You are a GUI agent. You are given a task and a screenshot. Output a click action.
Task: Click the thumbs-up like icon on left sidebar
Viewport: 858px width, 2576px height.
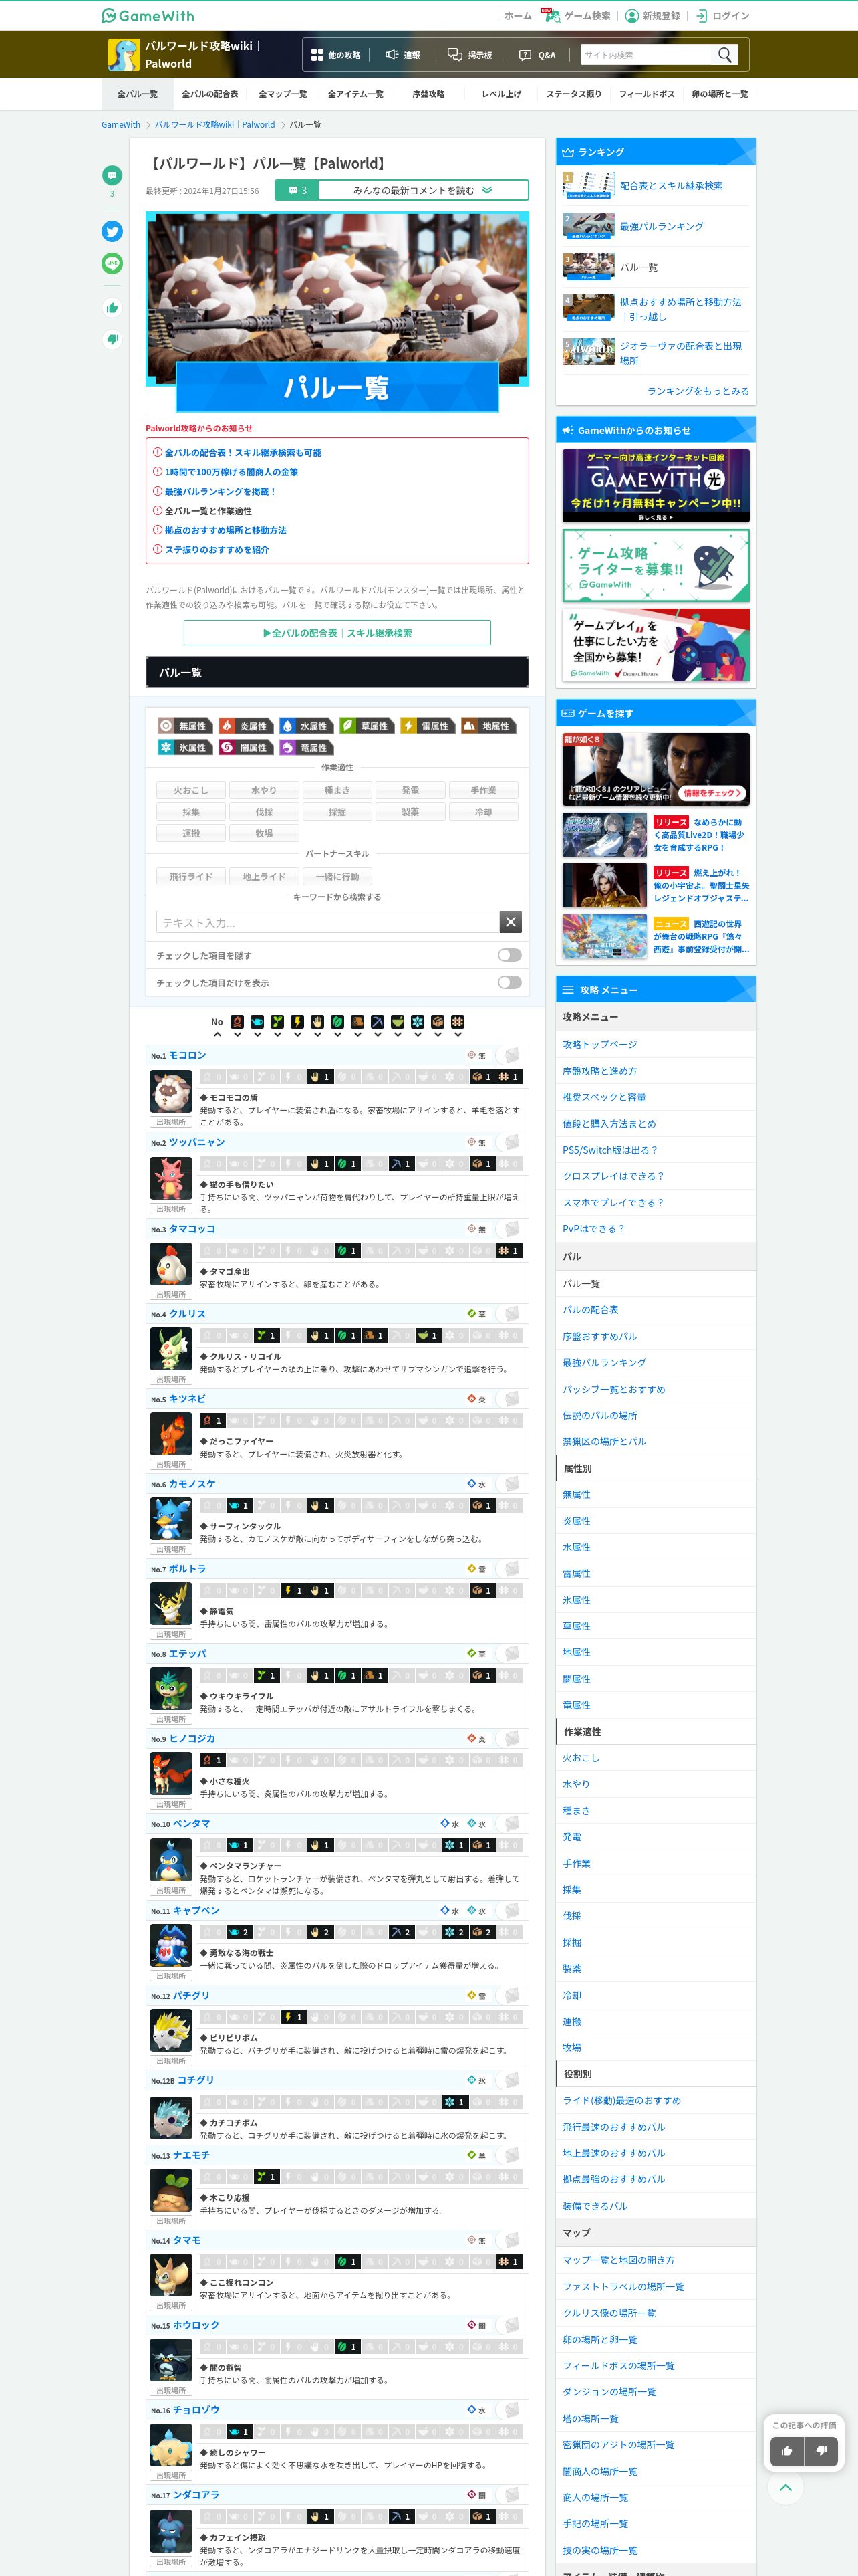(112, 308)
